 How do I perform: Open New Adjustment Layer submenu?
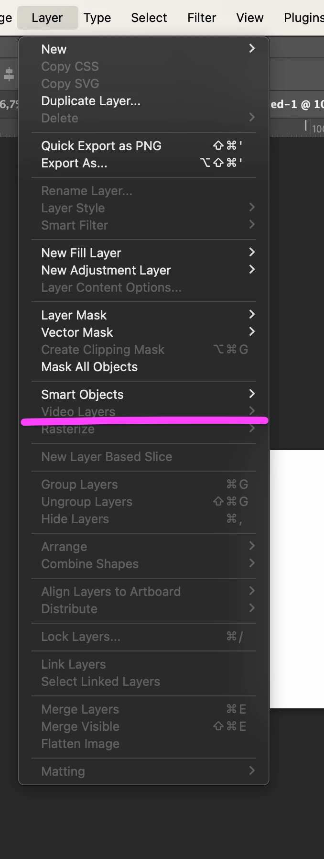tap(144, 270)
